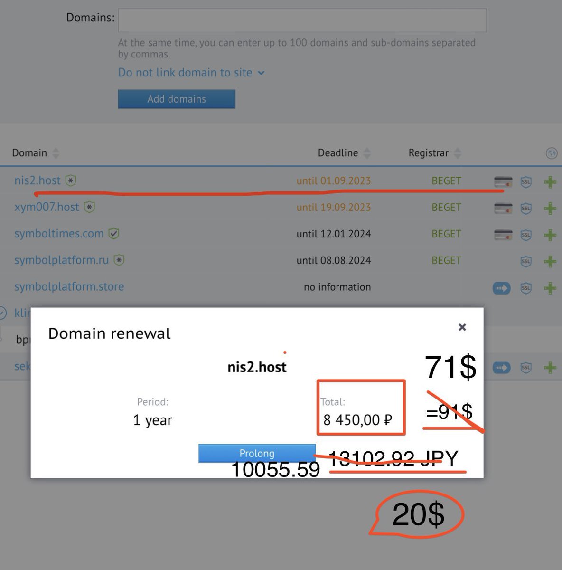Click protection shield badge beside nis2.host

click(x=71, y=180)
